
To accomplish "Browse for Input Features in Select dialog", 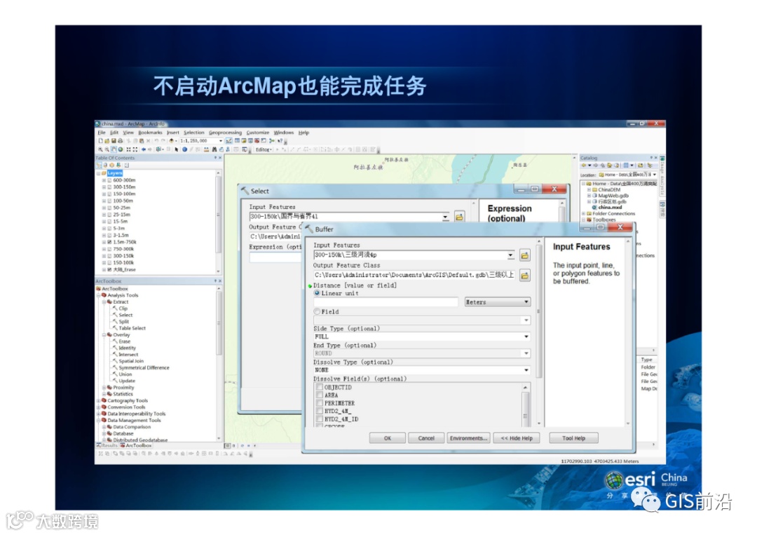I will click(x=459, y=217).
